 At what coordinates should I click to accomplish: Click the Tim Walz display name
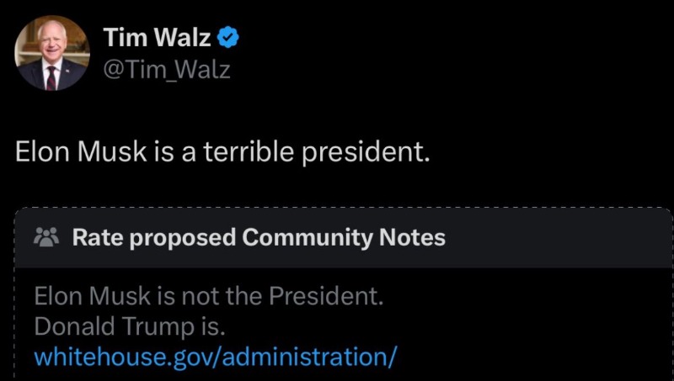[156, 37]
